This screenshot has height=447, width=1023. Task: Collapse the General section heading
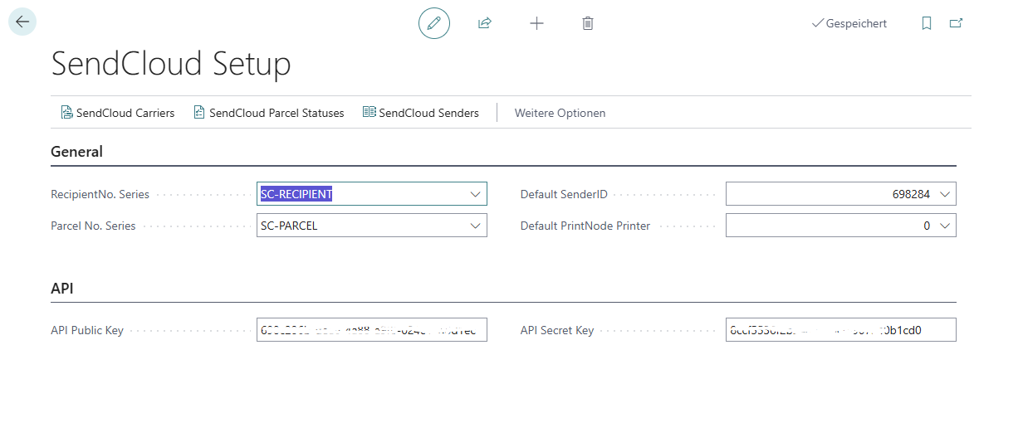click(x=77, y=152)
